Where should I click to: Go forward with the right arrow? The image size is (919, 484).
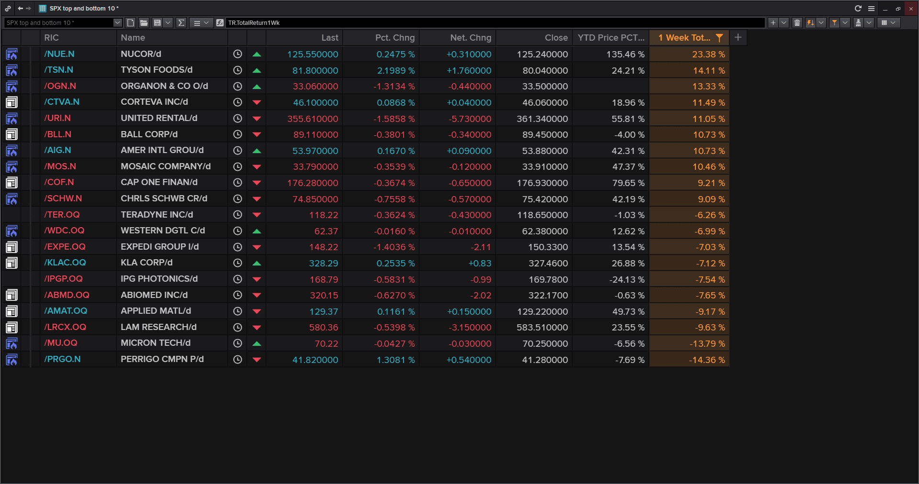tap(28, 8)
